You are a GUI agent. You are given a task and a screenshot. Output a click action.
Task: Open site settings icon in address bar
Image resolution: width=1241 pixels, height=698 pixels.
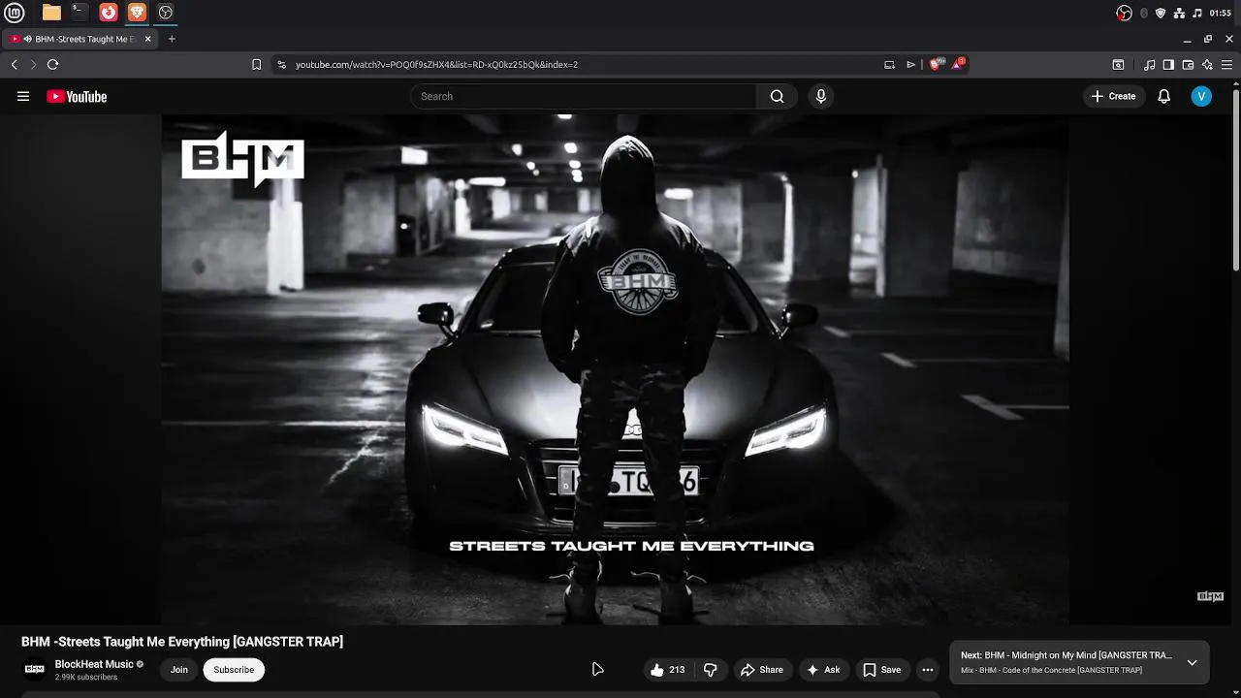(281, 64)
